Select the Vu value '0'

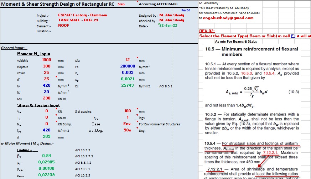[x=47, y=111]
